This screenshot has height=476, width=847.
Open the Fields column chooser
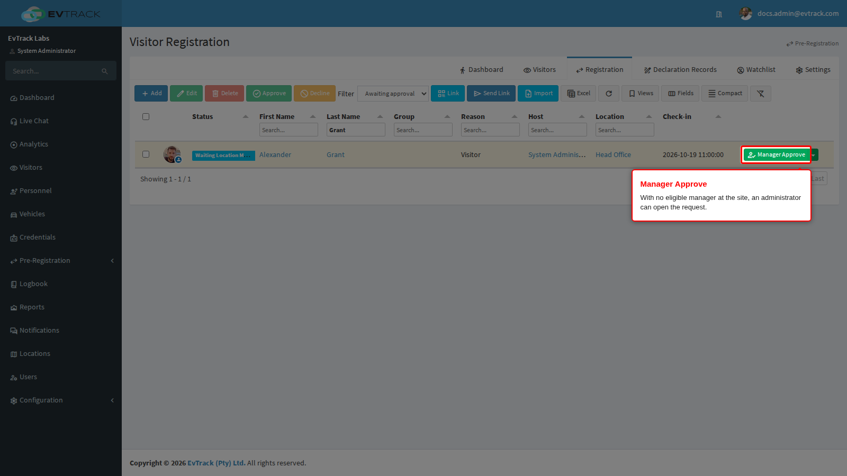(x=680, y=94)
